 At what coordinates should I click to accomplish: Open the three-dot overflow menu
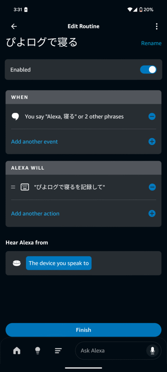156,26
